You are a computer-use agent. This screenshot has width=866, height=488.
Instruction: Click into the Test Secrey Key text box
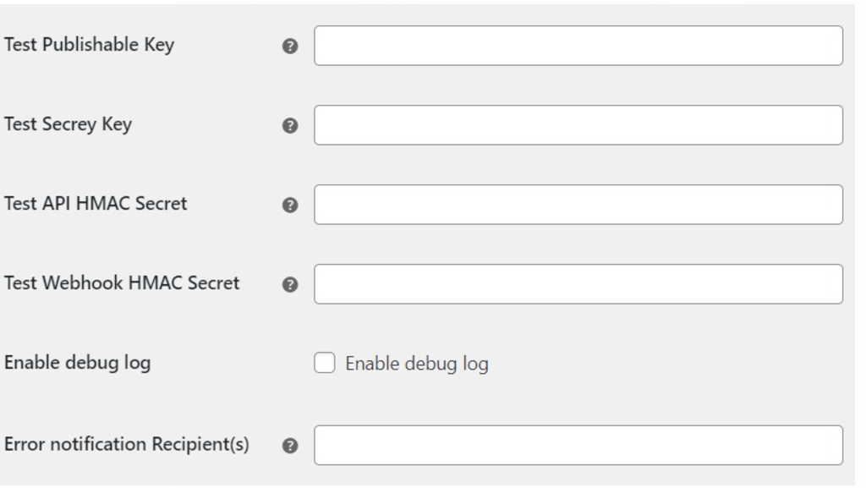(x=578, y=125)
